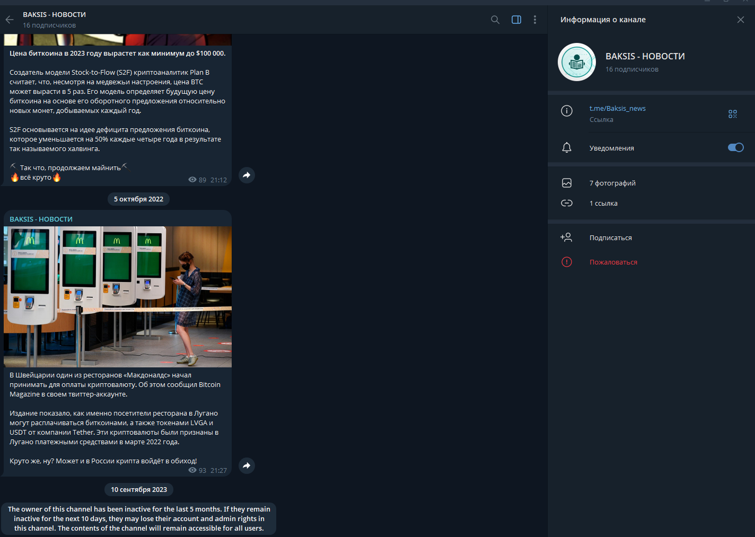Forward the McDonald's post via share arrow
The width and height of the screenshot is (755, 537).
click(x=247, y=465)
